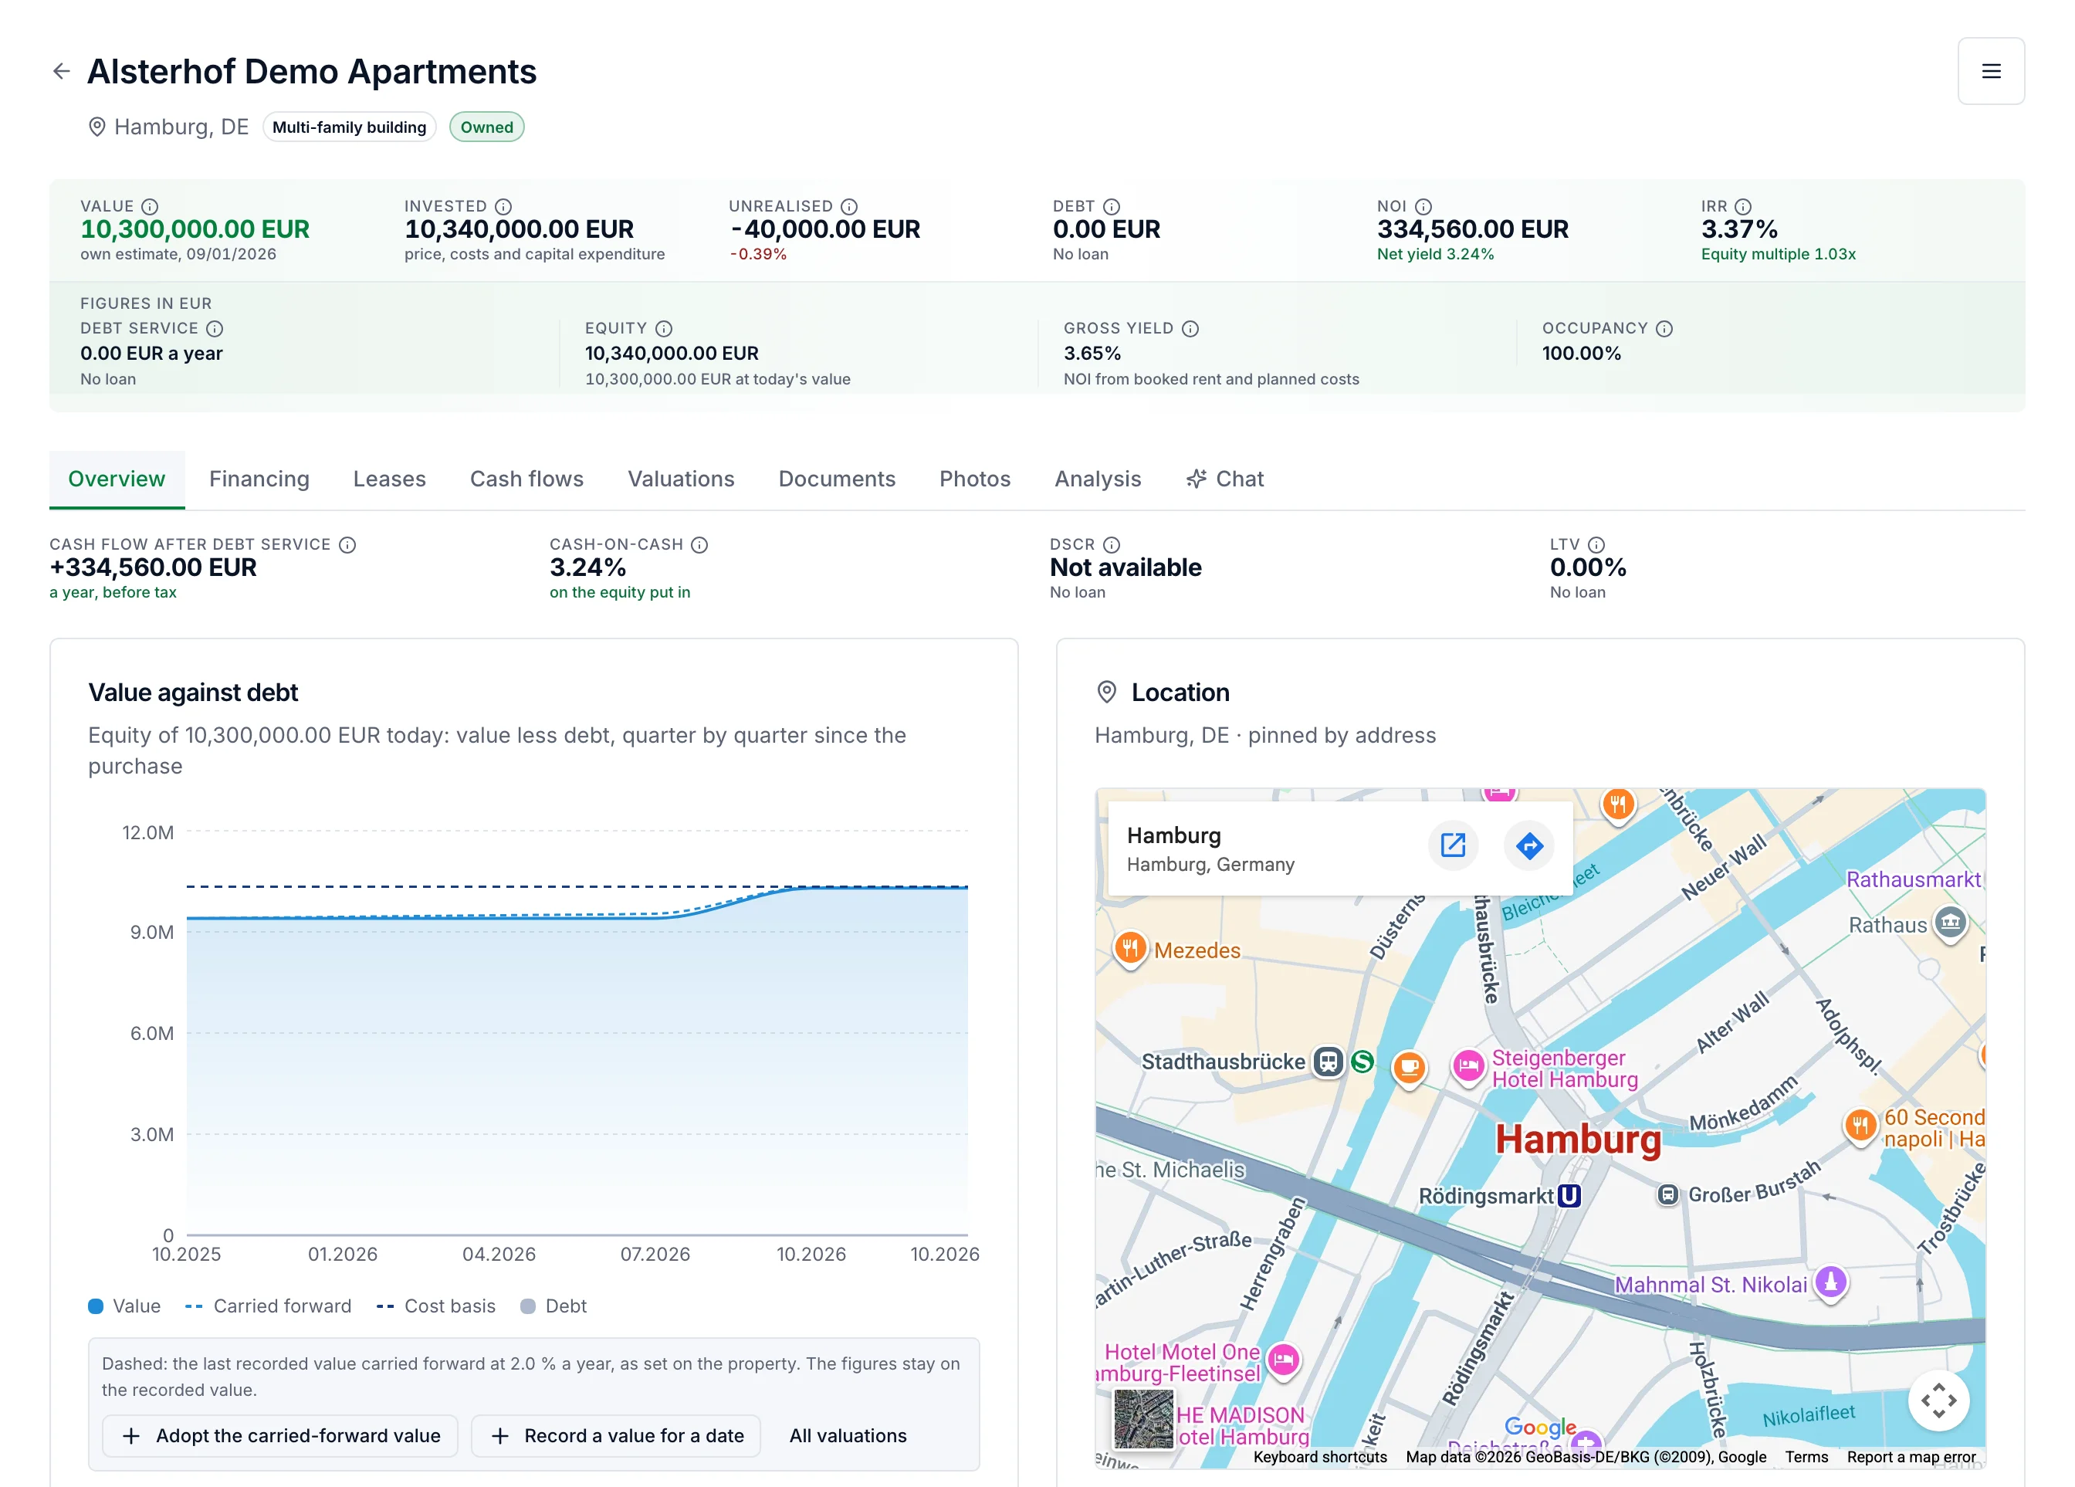Open the Documents tab

837,479
